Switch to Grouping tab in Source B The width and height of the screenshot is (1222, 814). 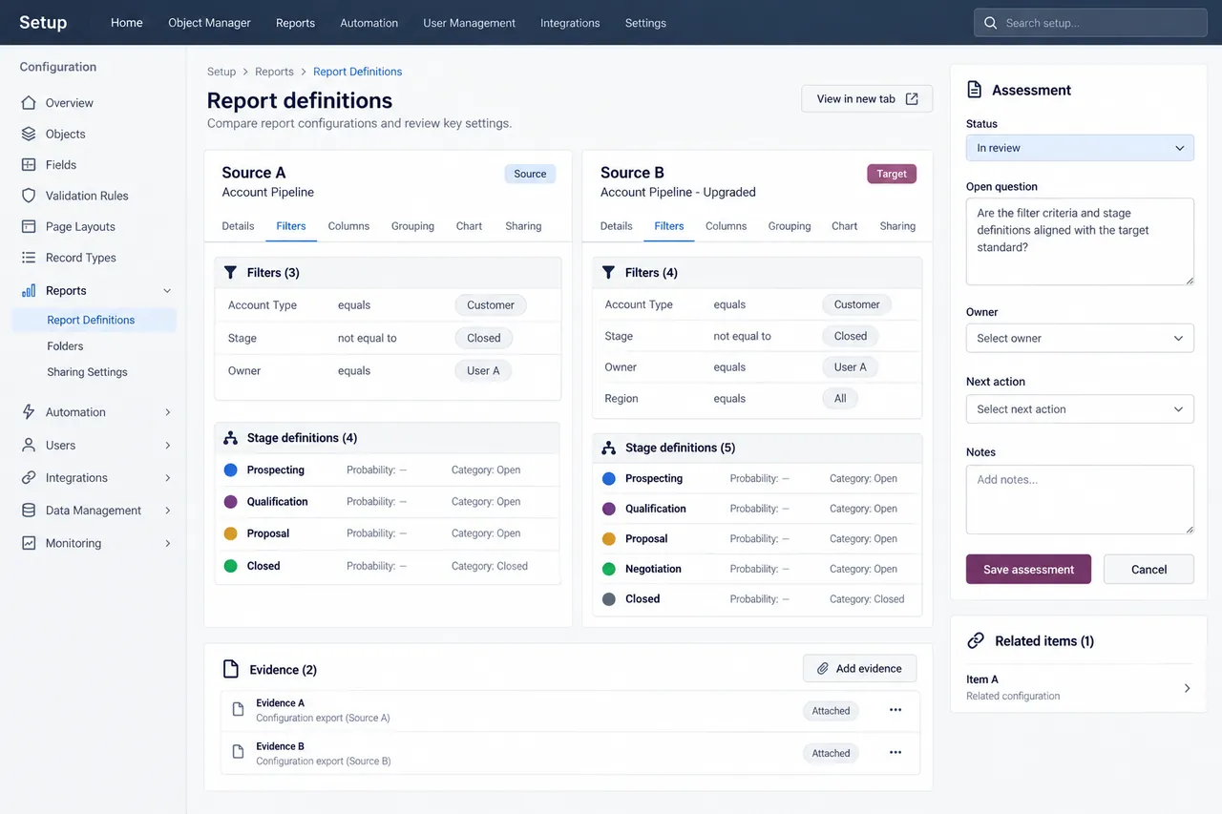click(790, 226)
